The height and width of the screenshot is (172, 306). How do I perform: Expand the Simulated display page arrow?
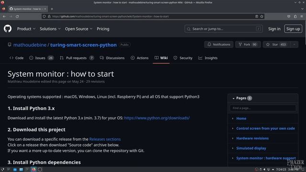point(233,148)
